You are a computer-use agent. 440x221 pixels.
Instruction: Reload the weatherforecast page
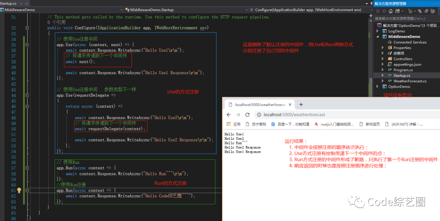tap(247, 115)
